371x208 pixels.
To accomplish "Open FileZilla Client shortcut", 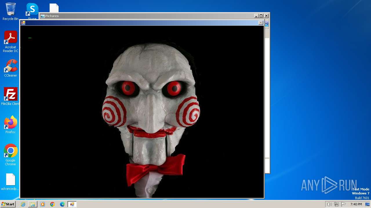I will 10,96.
